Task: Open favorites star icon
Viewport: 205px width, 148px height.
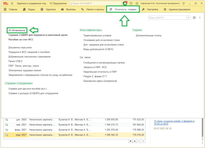Action: [137, 3]
